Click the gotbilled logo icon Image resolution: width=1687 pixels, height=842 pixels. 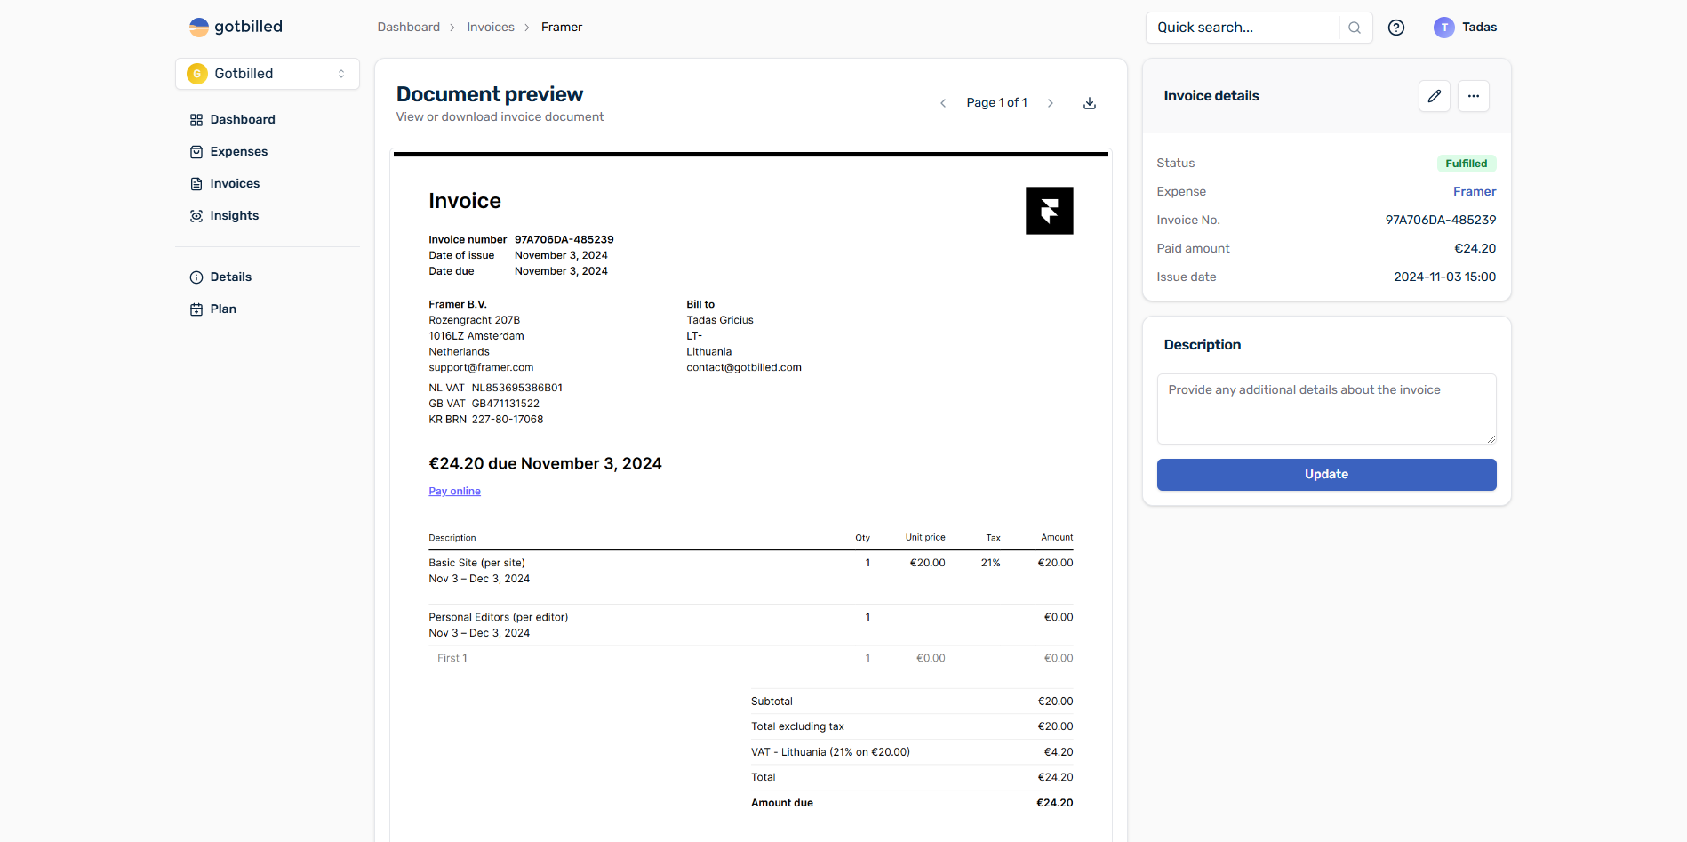pyautogui.click(x=199, y=28)
